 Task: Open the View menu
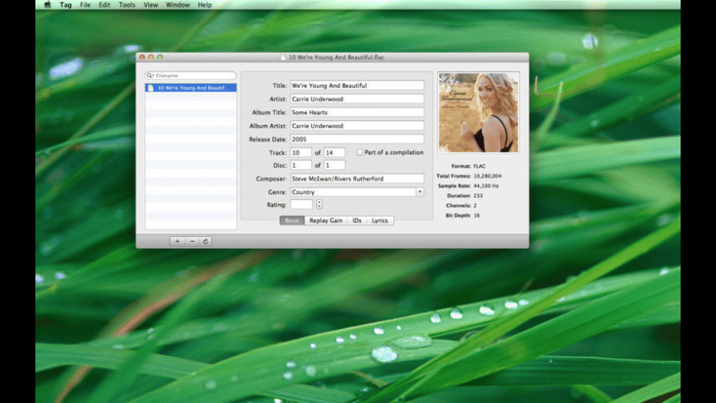(x=151, y=5)
